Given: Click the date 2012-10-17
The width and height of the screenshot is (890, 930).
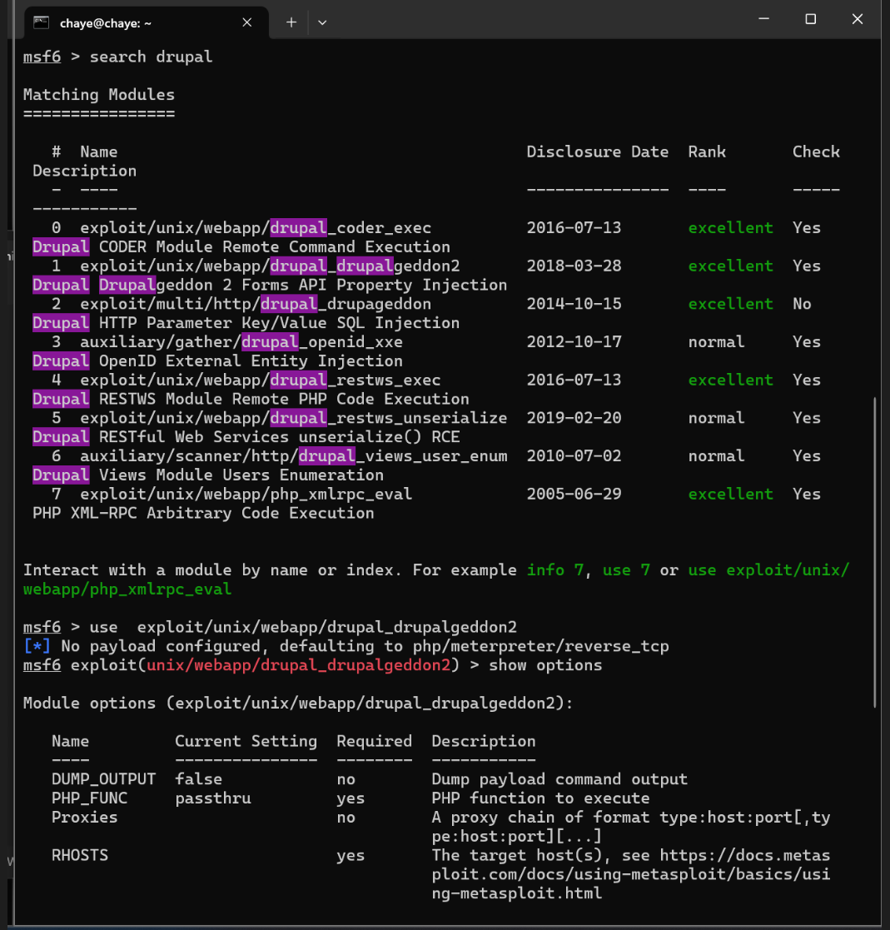Looking at the screenshot, I should pyautogui.click(x=574, y=341).
